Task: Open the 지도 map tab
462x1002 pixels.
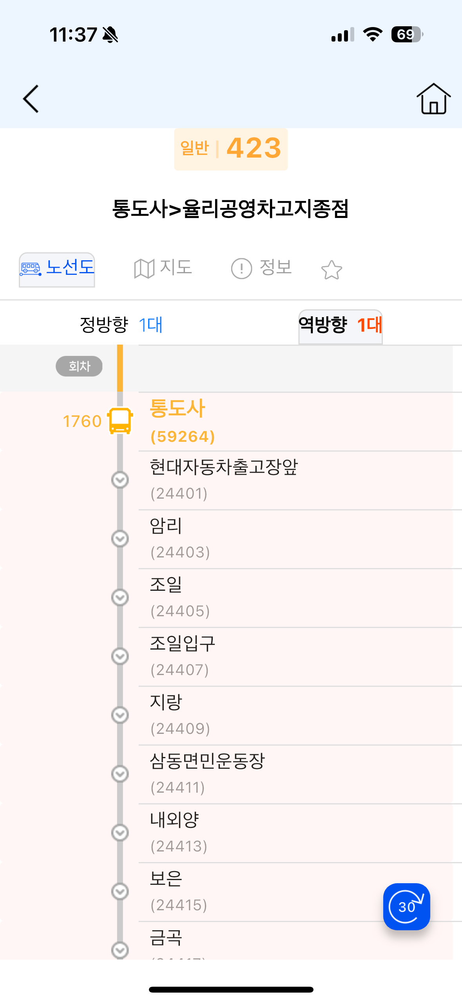Action: tap(163, 268)
